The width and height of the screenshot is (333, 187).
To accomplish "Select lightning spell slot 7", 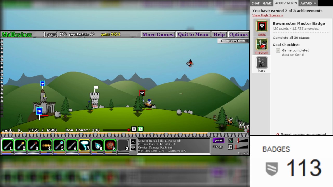I will tap(85, 145).
